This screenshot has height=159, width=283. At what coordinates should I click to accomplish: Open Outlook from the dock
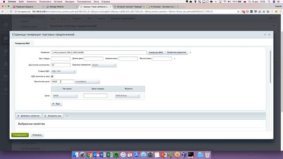tap(96, 155)
